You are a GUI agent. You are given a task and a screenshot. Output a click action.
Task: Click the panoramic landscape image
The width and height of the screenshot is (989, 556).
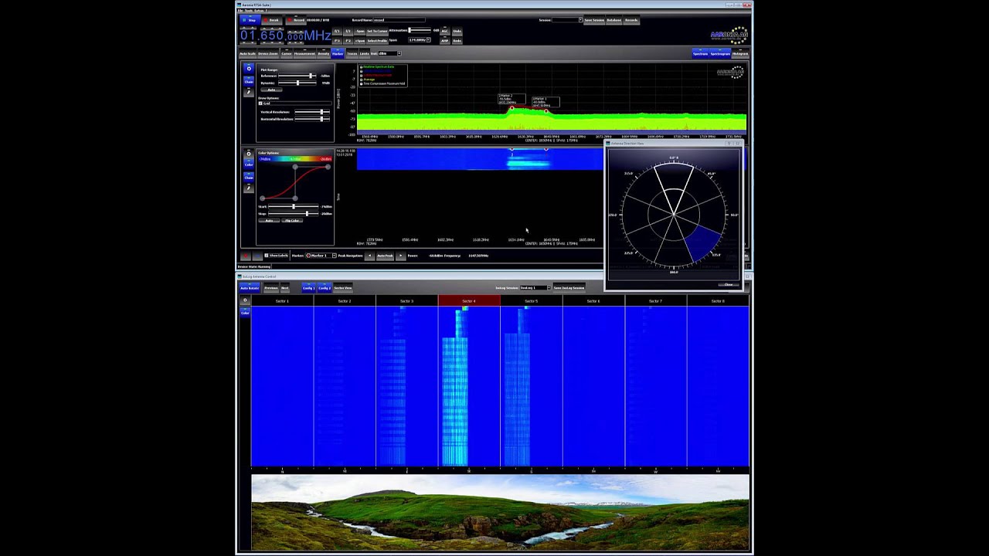click(x=500, y=513)
